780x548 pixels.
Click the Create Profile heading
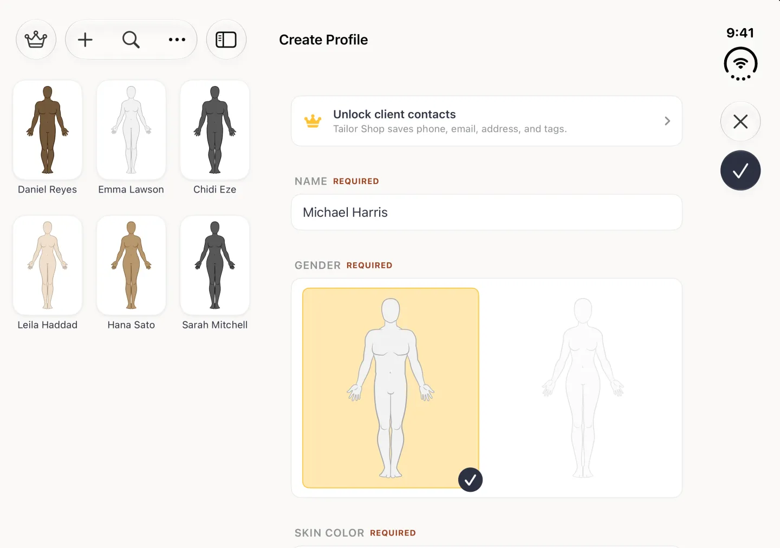(x=323, y=39)
